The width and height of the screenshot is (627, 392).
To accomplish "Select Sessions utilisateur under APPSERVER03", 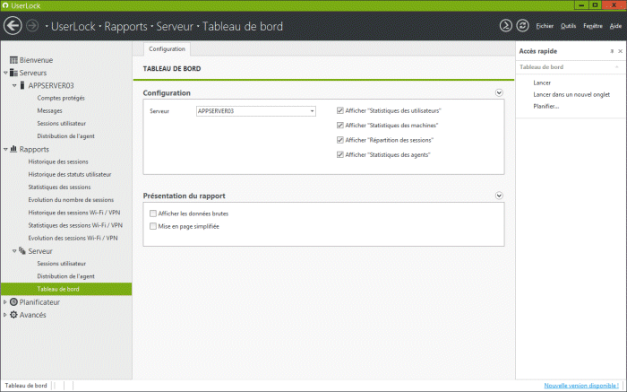I will 61,124.
